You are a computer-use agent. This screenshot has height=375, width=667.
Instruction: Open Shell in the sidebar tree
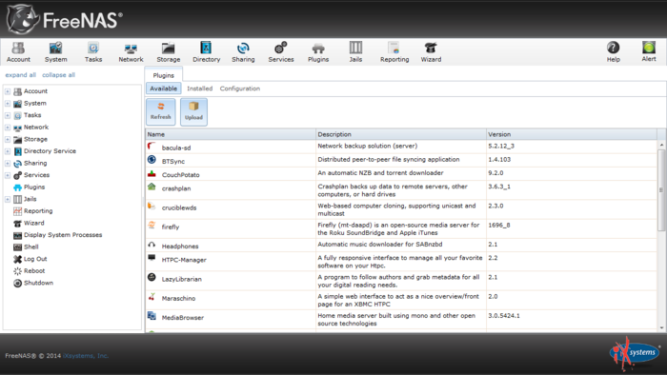point(31,247)
